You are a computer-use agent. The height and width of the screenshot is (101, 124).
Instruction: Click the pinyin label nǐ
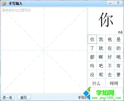(121, 32)
